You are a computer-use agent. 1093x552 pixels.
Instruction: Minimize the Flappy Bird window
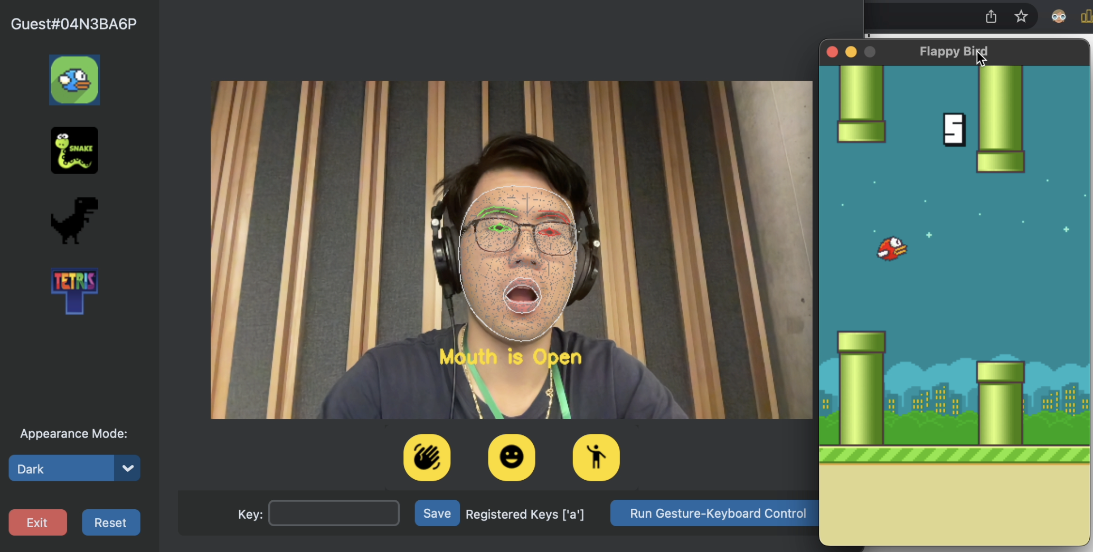[x=851, y=52]
